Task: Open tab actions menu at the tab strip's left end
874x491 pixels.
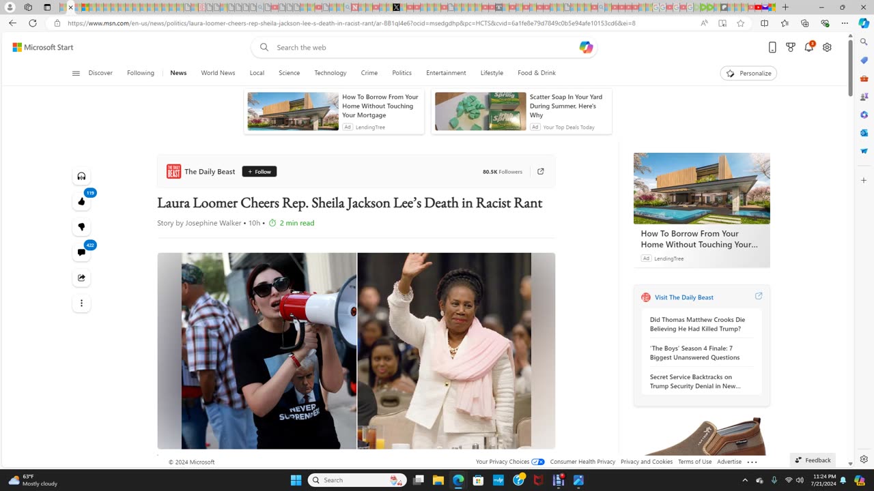Action: pyautogui.click(x=28, y=8)
